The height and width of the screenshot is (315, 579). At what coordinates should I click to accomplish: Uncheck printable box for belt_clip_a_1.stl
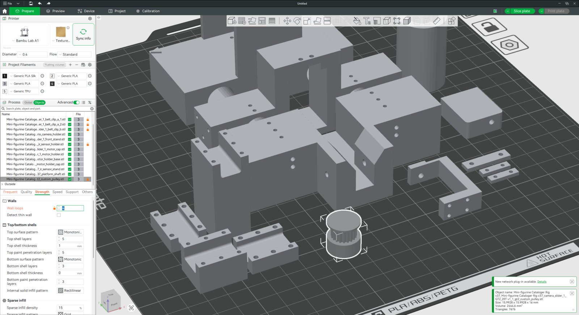pos(69,119)
